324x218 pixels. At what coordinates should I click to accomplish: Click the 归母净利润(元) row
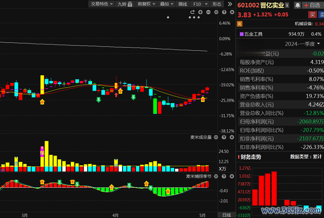(280, 121)
